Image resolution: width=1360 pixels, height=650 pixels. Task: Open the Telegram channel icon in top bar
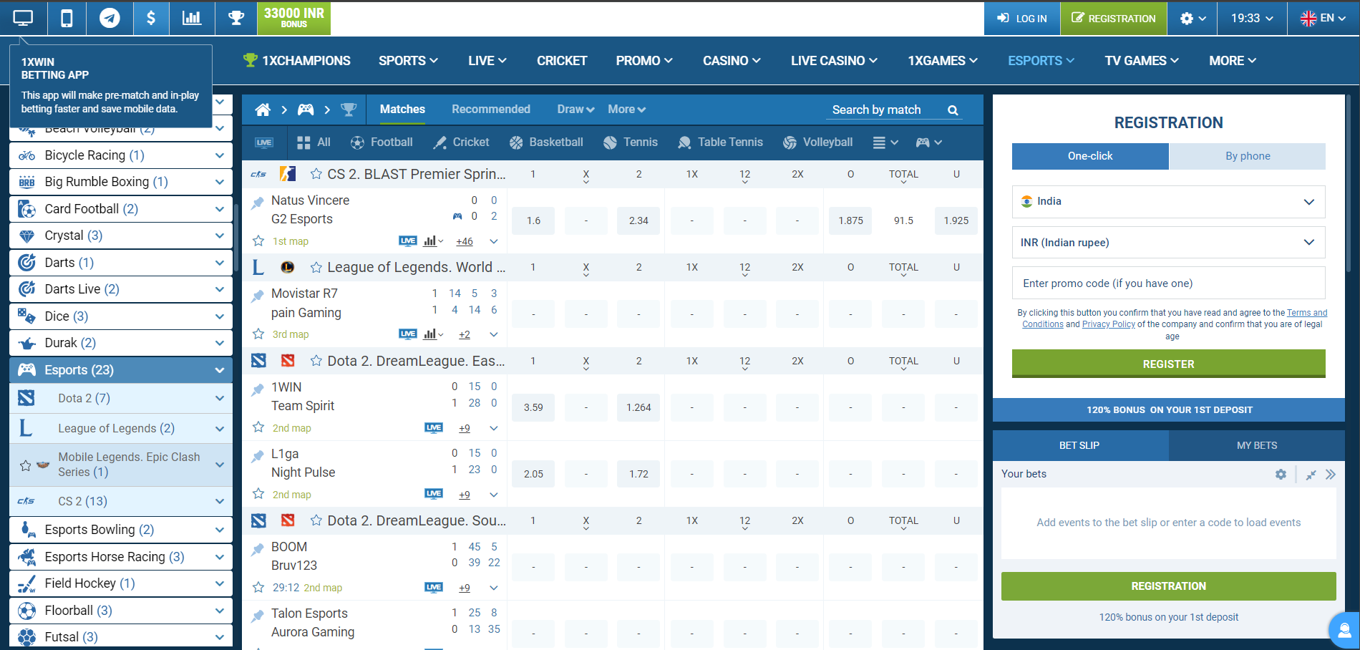tap(109, 18)
